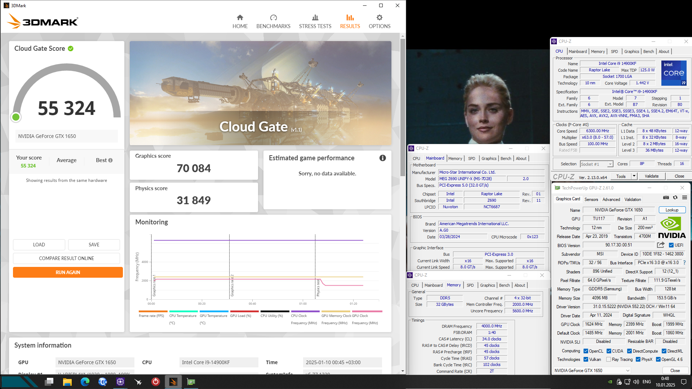Open the 3DMark BENCHMARKS section
Viewport: 692px width, 389px height.
point(273,22)
